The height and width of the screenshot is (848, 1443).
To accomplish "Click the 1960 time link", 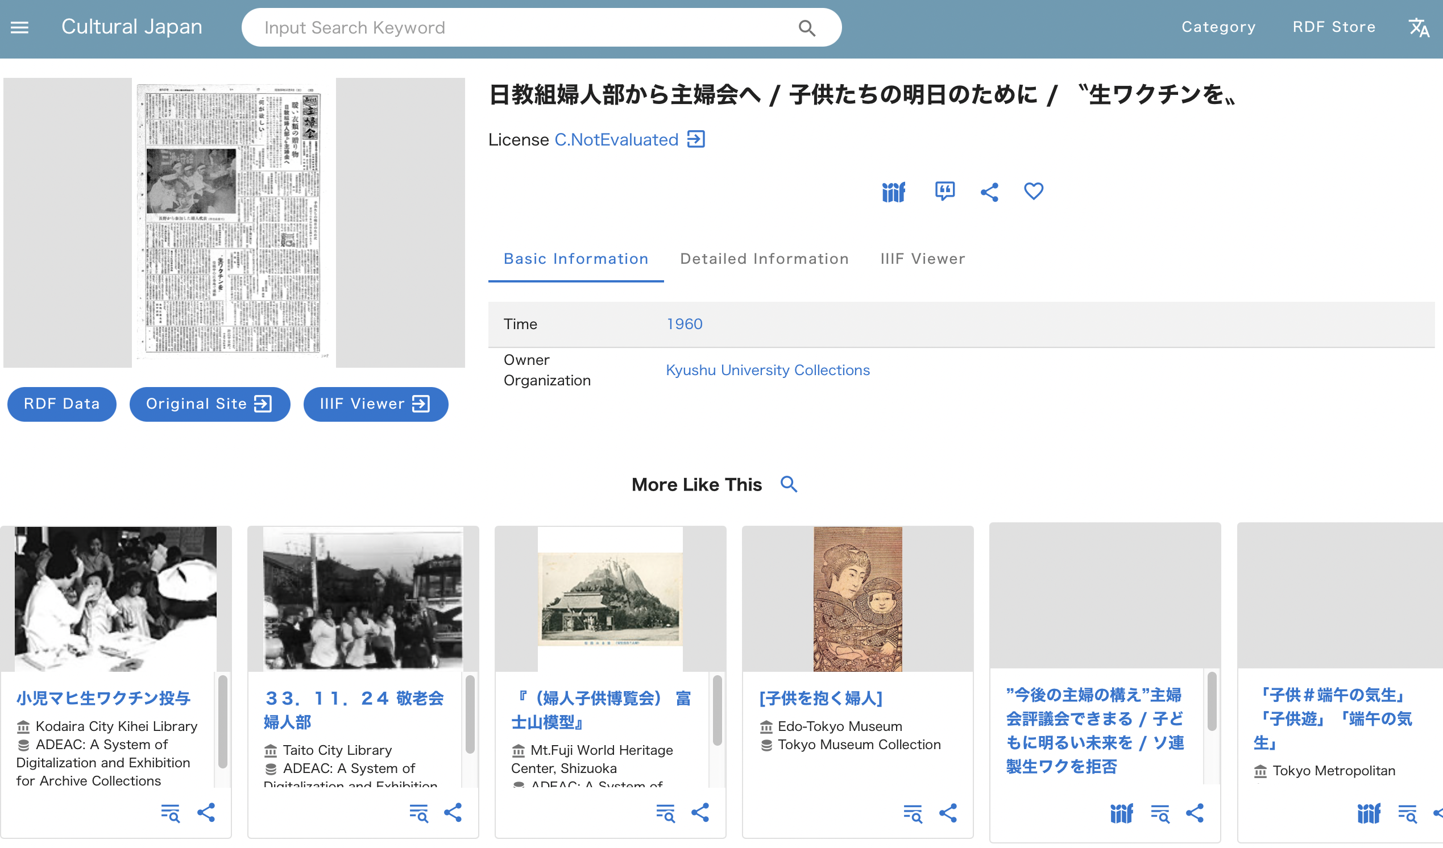I will [x=685, y=324].
